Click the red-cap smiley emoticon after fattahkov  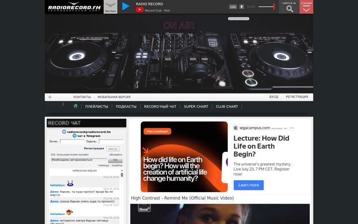pyautogui.click(x=70, y=213)
